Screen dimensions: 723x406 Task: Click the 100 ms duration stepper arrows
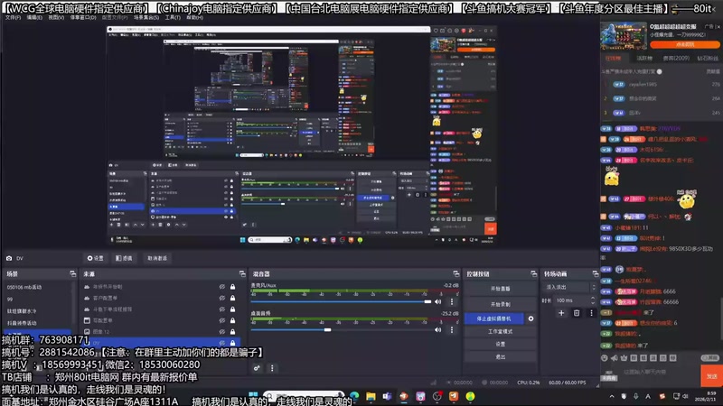593,300
